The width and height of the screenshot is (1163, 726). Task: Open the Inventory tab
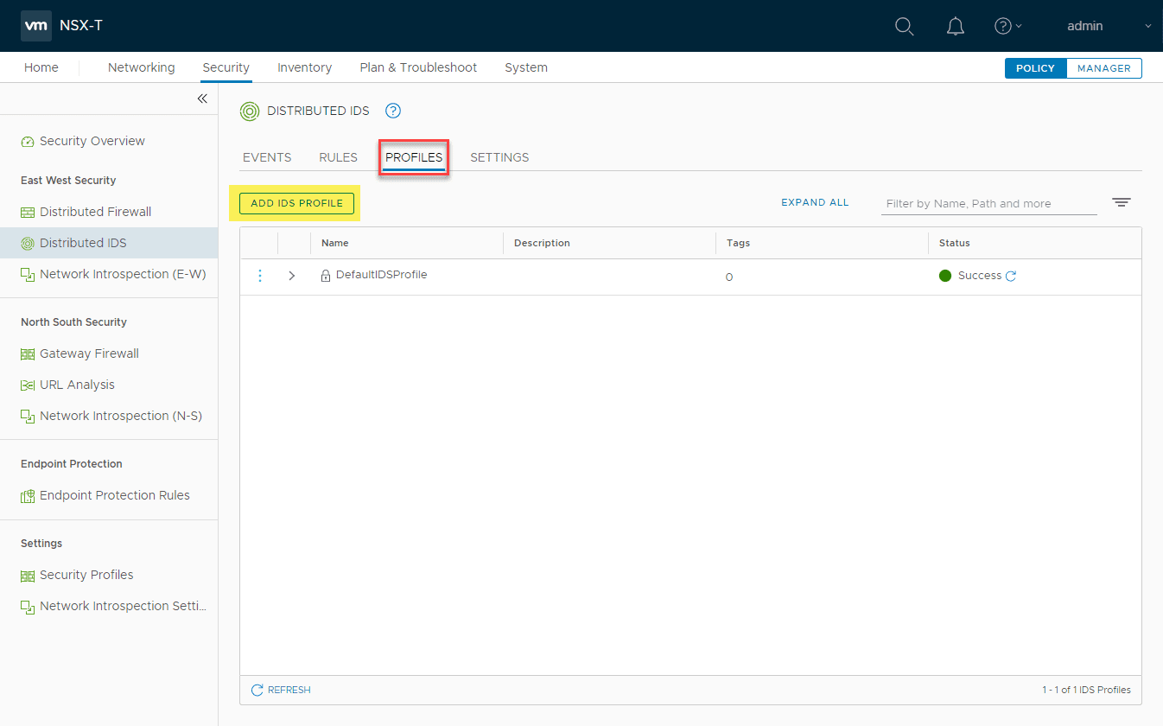tap(305, 67)
